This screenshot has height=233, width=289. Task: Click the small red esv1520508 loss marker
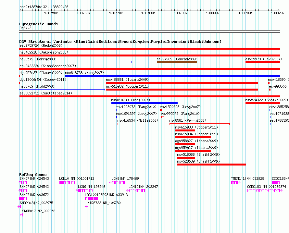tap(161, 110)
